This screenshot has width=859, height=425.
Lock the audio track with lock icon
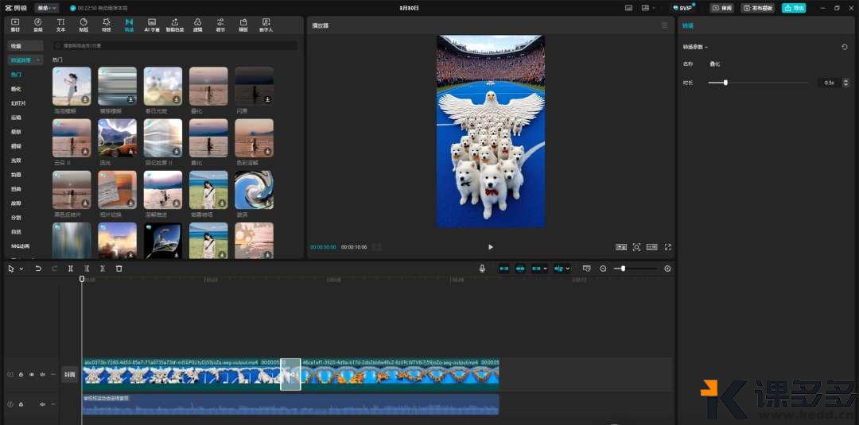(21, 404)
